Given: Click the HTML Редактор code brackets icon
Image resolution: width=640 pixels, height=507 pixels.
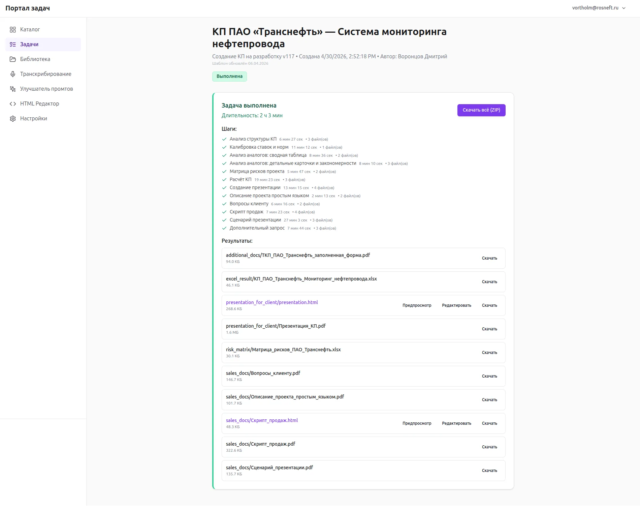Looking at the screenshot, I should click(x=13, y=104).
